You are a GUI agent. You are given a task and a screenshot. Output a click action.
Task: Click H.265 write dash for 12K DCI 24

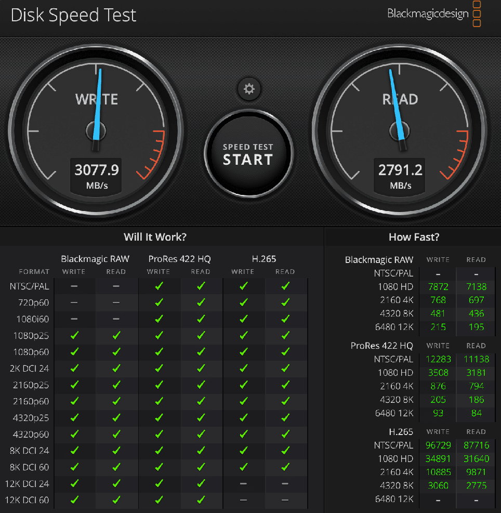pyautogui.click(x=243, y=483)
